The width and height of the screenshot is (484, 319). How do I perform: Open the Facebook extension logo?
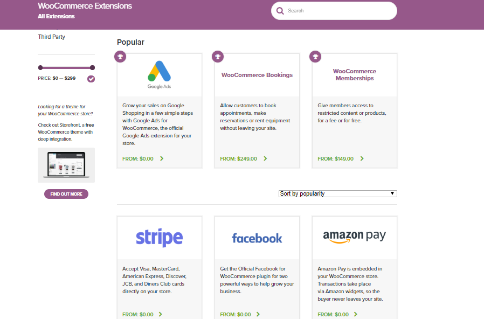point(257,238)
